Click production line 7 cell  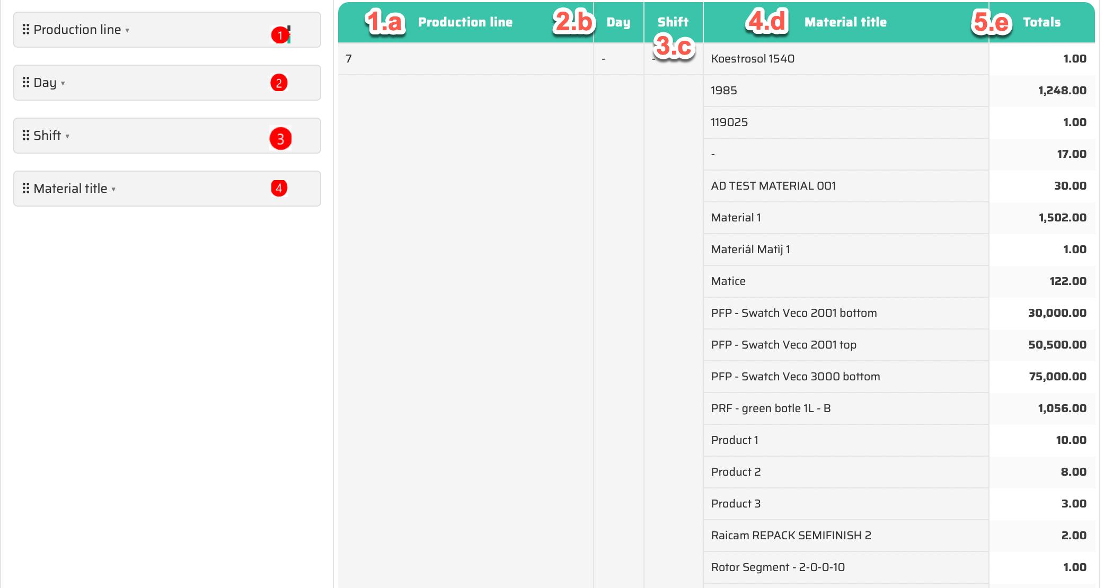tap(349, 59)
